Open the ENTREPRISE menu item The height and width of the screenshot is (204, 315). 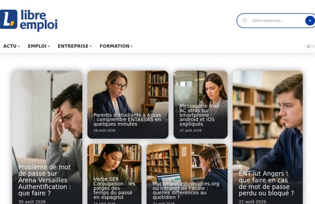[x=74, y=46]
